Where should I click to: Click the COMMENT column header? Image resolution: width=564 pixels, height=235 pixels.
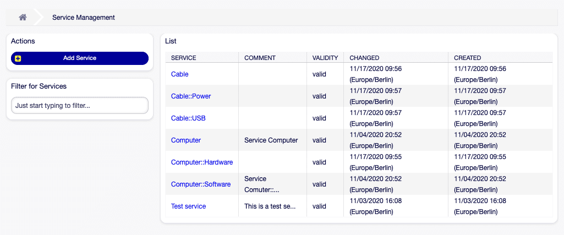pyautogui.click(x=260, y=58)
